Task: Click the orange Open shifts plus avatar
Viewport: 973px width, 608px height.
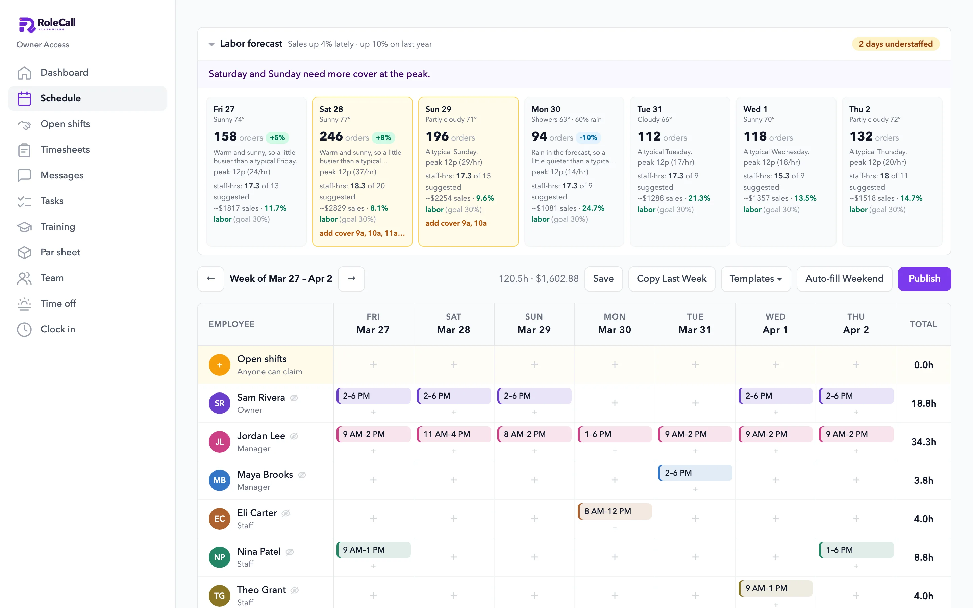Action: click(x=220, y=365)
